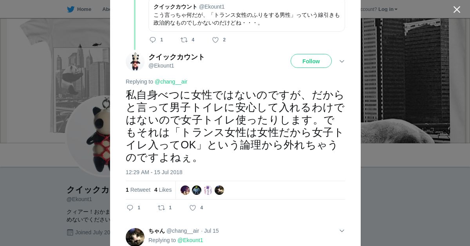Open the Log in dropdown
The image size is (470, 246).
pos(388,9)
